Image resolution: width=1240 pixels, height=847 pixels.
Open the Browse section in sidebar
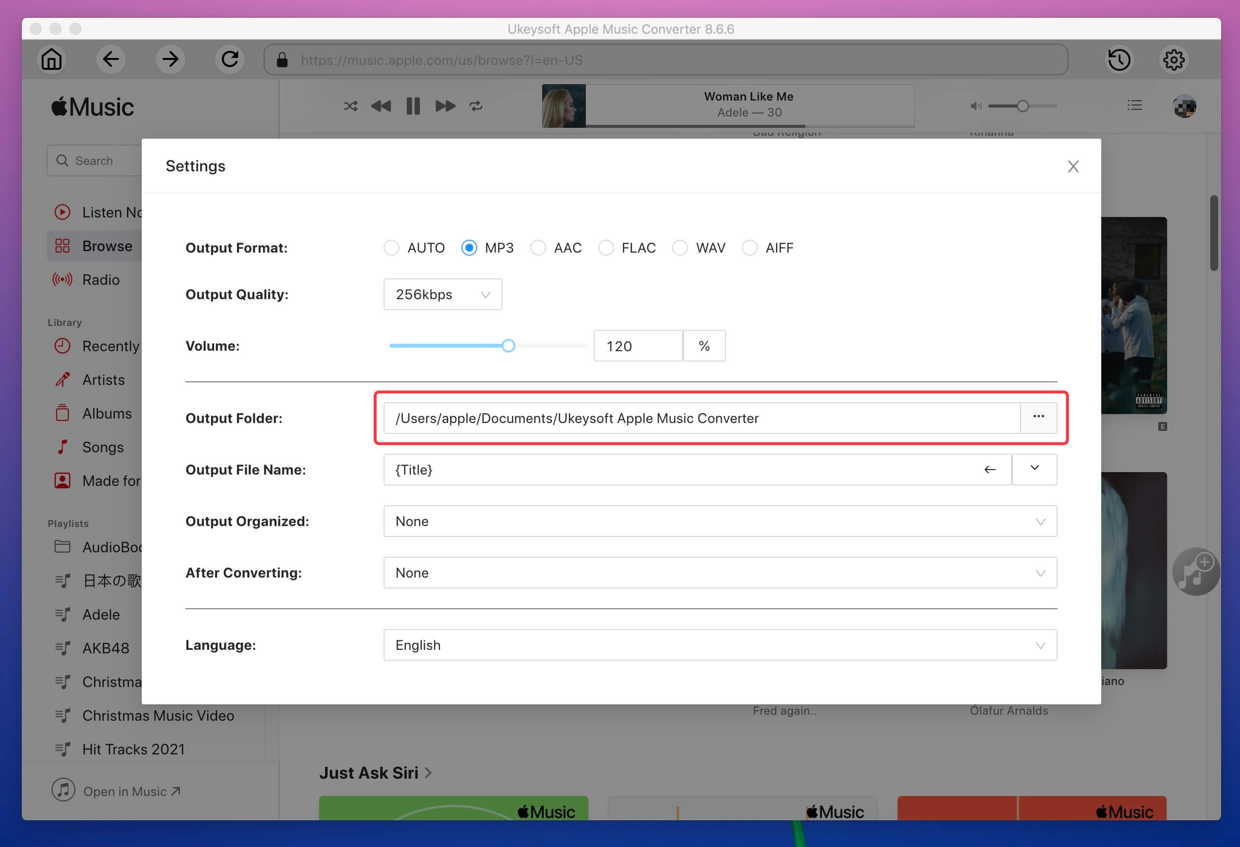pos(107,245)
